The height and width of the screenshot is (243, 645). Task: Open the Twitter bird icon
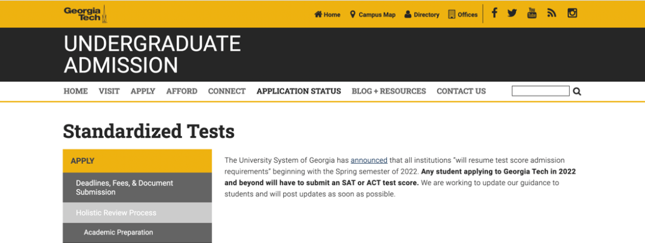(x=512, y=13)
